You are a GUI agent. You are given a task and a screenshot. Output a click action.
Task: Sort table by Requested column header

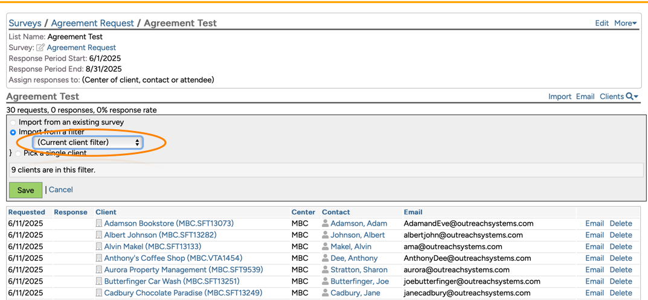[x=27, y=212]
